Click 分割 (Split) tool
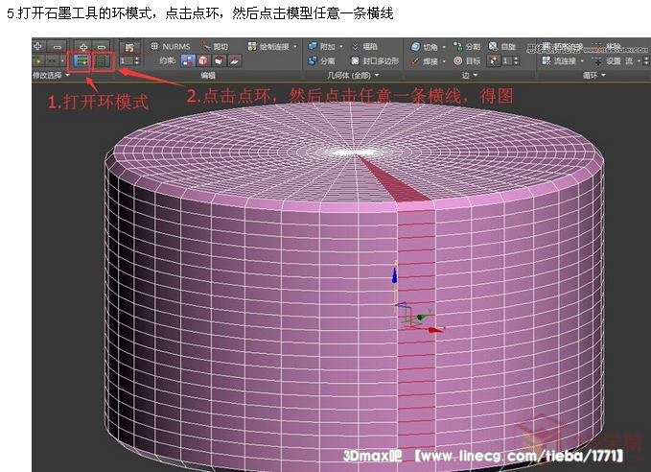The image size is (651, 472). coord(466,46)
